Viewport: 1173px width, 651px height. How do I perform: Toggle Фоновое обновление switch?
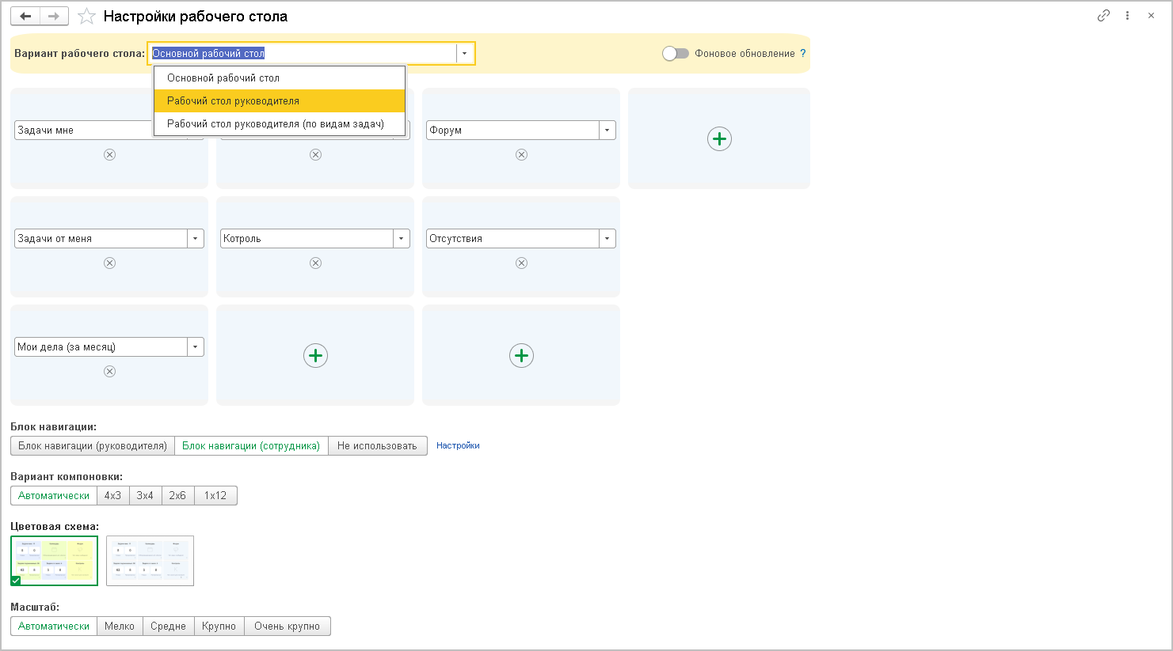(x=676, y=54)
